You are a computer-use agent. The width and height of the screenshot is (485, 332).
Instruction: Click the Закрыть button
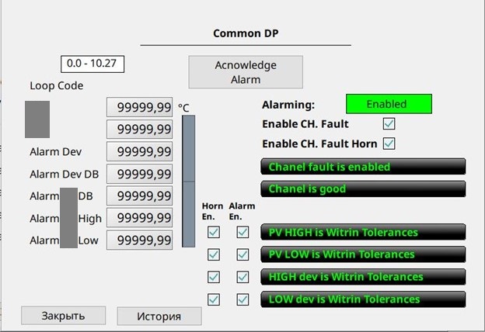pyautogui.click(x=64, y=316)
